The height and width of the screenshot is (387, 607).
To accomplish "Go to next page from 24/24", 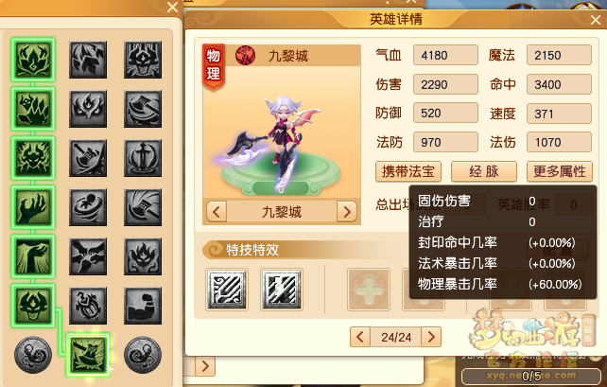I will pyautogui.click(x=431, y=337).
